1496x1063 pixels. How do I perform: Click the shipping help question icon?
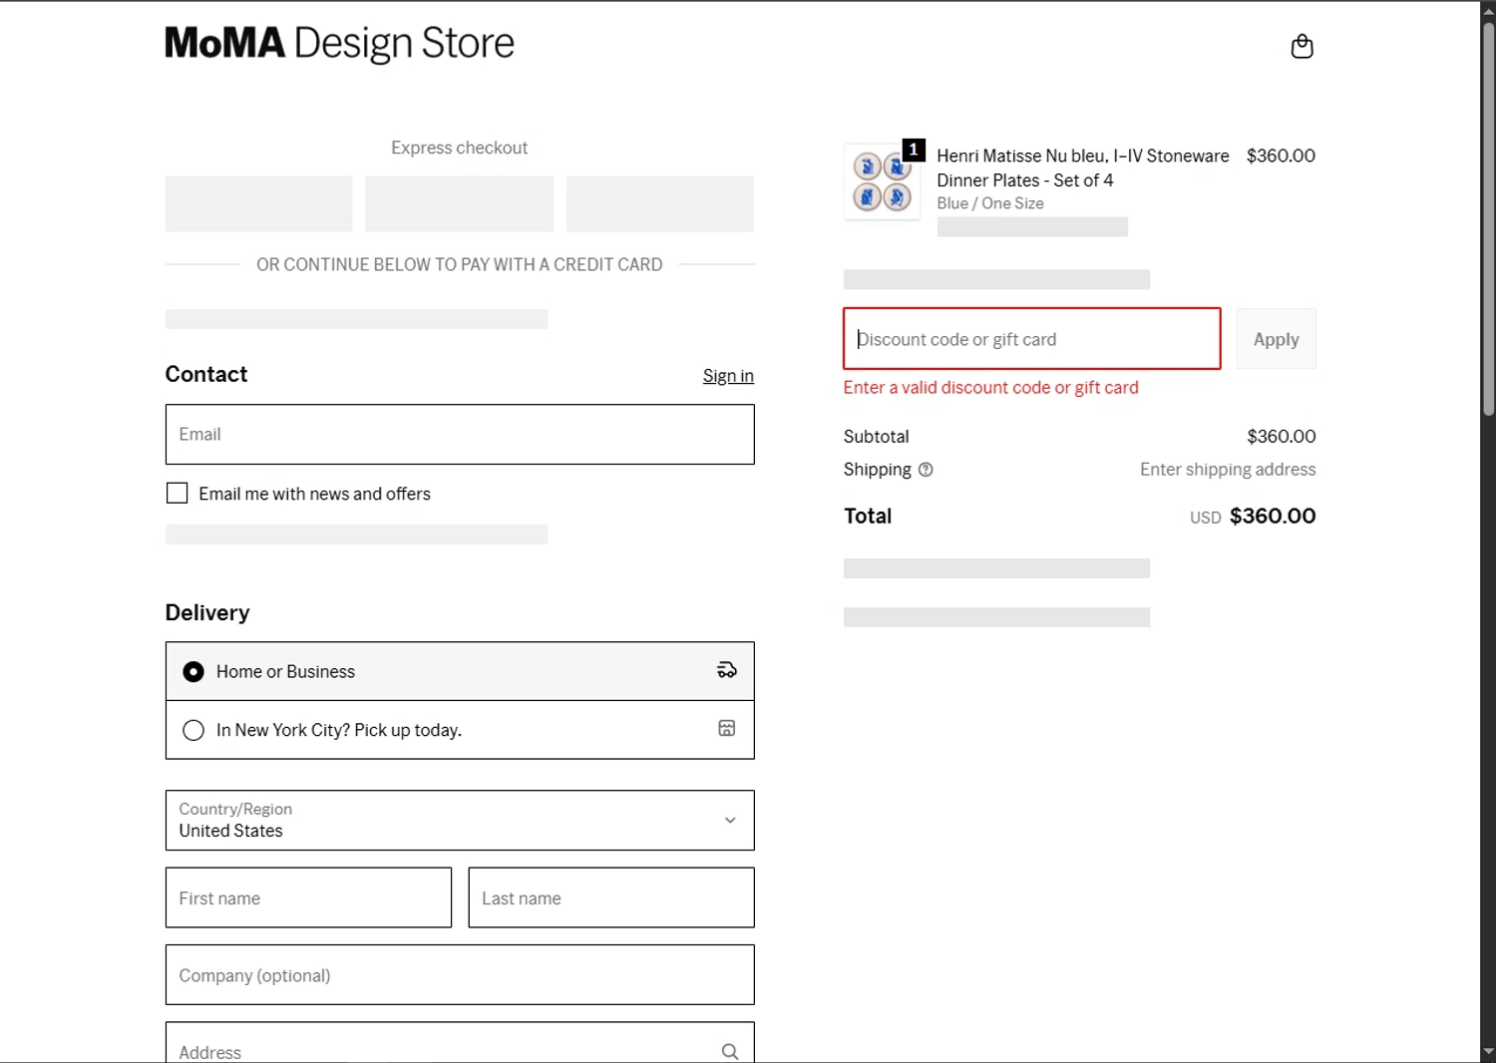click(926, 470)
